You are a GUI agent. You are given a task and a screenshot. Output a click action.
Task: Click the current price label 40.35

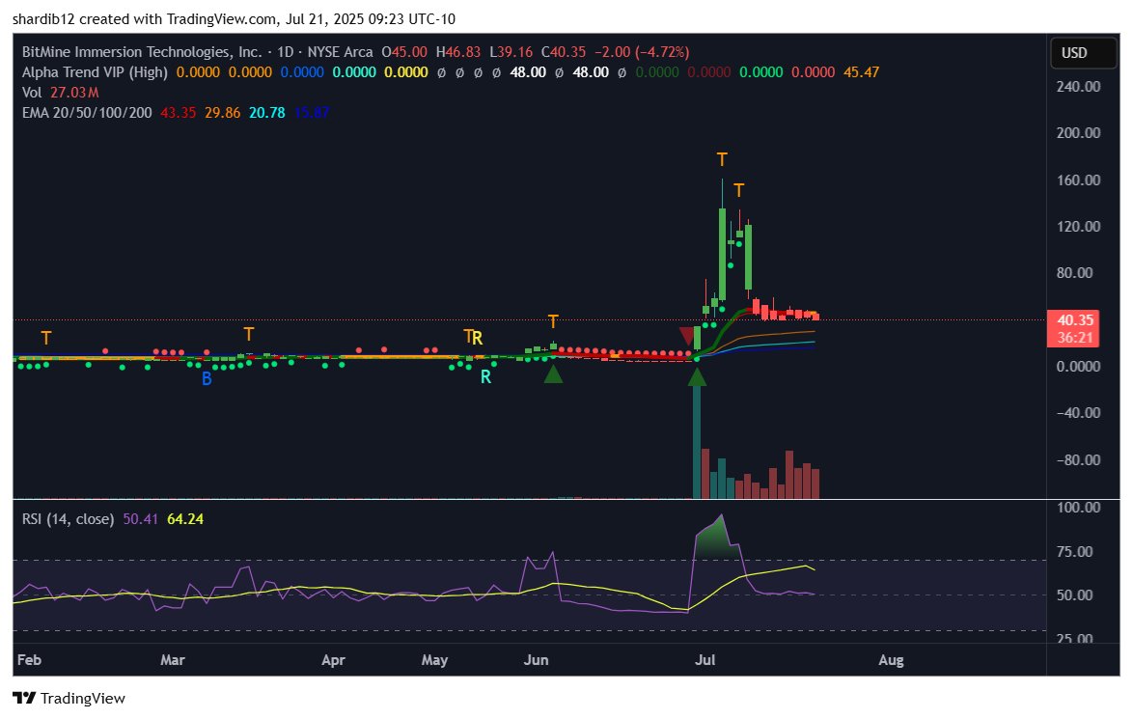(1074, 320)
